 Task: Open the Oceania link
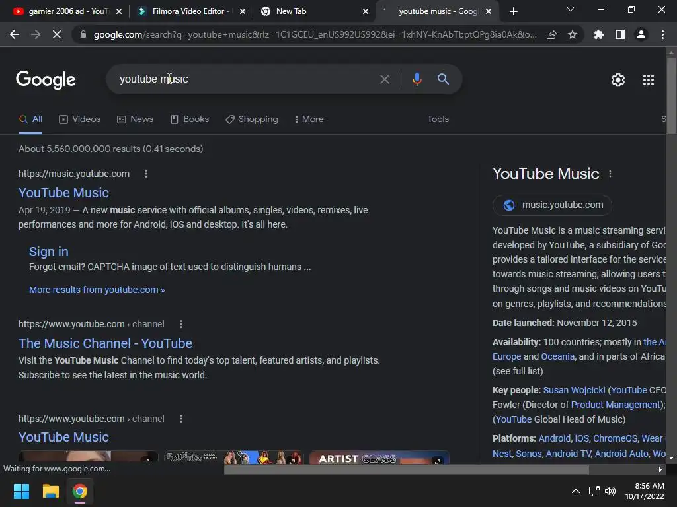click(558, 356)
